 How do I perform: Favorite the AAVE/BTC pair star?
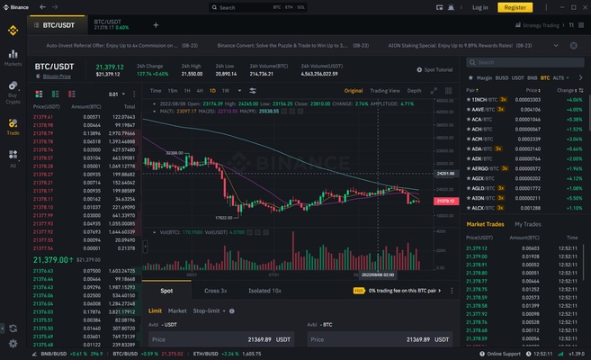[469, 109]
